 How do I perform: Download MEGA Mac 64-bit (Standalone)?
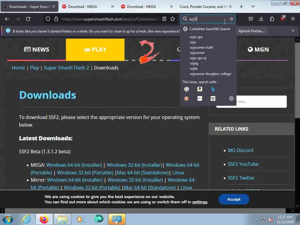(x=143, y=173)
